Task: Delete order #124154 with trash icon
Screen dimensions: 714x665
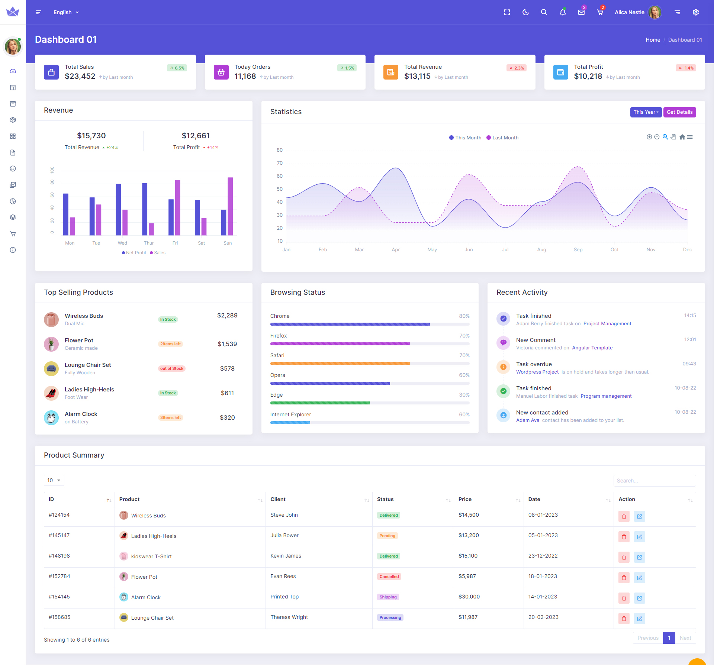Action: tap(624, 516)
